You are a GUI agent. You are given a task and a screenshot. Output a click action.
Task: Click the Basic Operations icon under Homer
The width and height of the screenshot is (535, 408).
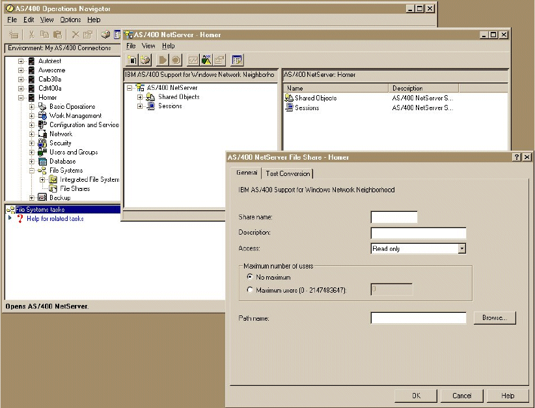click(x=42, y=107)
